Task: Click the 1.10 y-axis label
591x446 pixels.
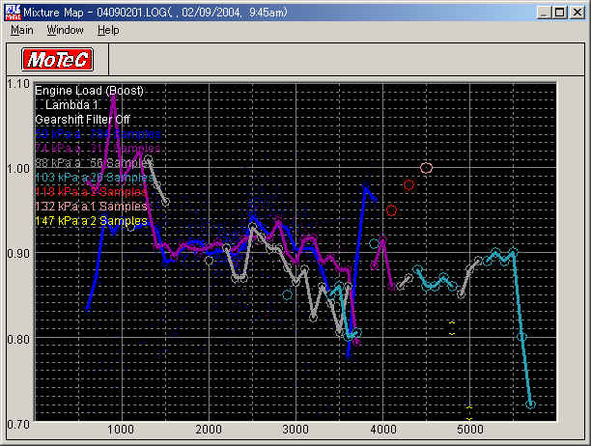Action: coord(18,84)
